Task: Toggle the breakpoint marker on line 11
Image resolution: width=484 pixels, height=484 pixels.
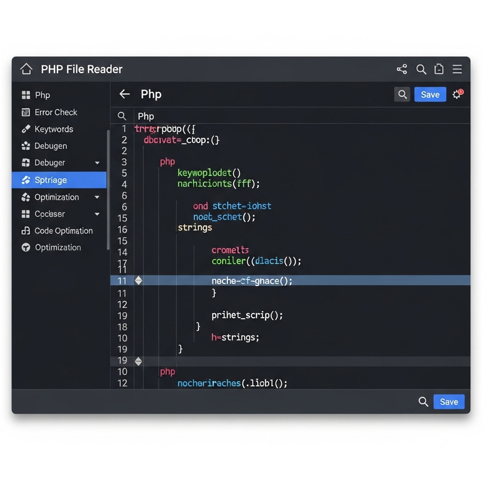Action: (138, 281)
